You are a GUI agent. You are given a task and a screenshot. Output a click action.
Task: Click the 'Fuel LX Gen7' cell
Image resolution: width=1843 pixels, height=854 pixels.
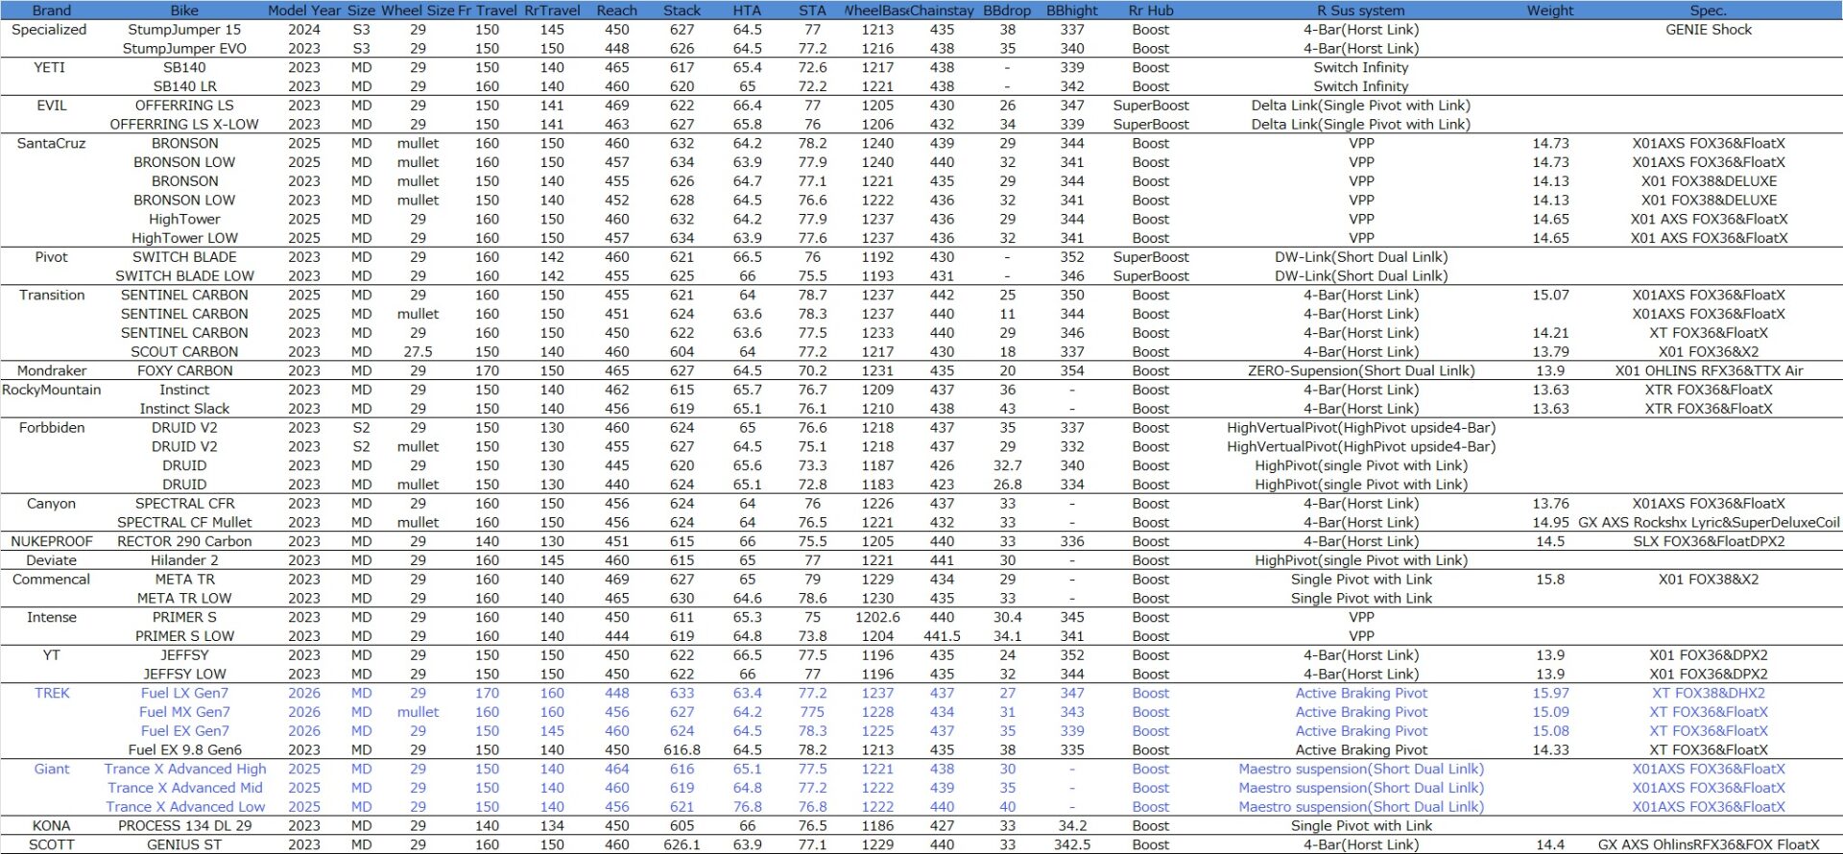point(184,693)
